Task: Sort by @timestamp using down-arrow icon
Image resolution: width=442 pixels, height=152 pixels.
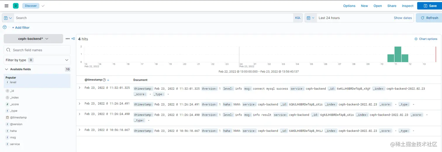Action: 108,80
